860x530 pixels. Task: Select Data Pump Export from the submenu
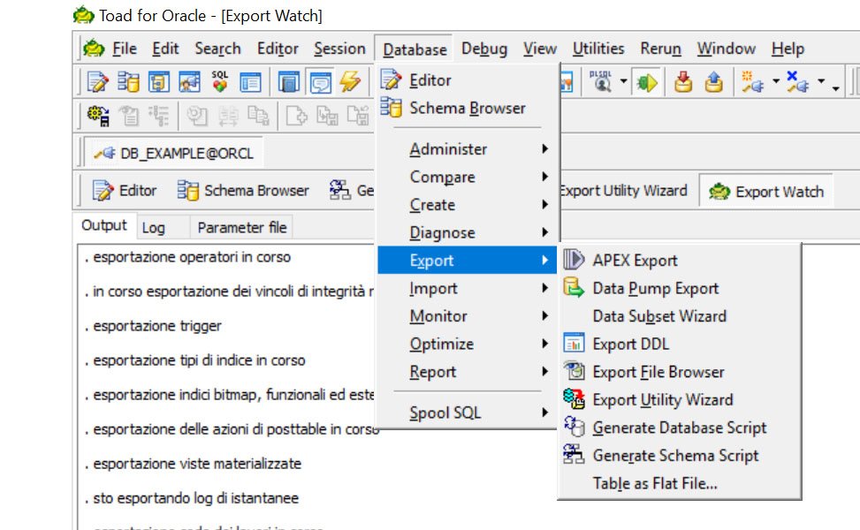click(666, 288)
